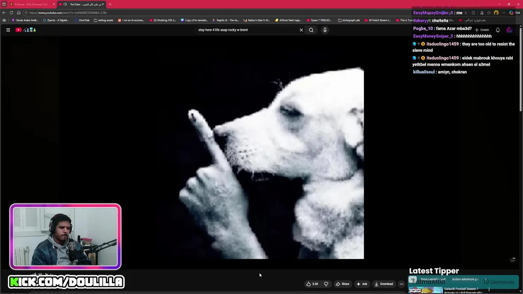Go to browser home page

(x=19, y=13)
